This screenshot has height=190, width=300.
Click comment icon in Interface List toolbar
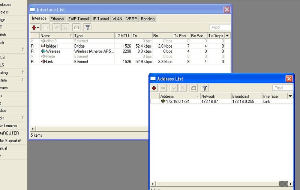[76, 27]
